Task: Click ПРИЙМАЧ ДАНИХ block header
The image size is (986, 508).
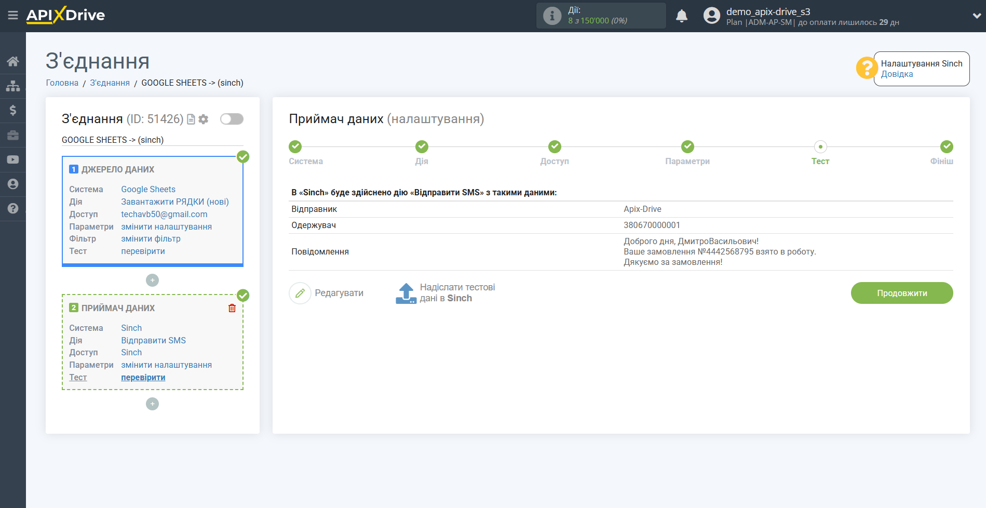Action: pyautogui.click(x=118, y=308)
